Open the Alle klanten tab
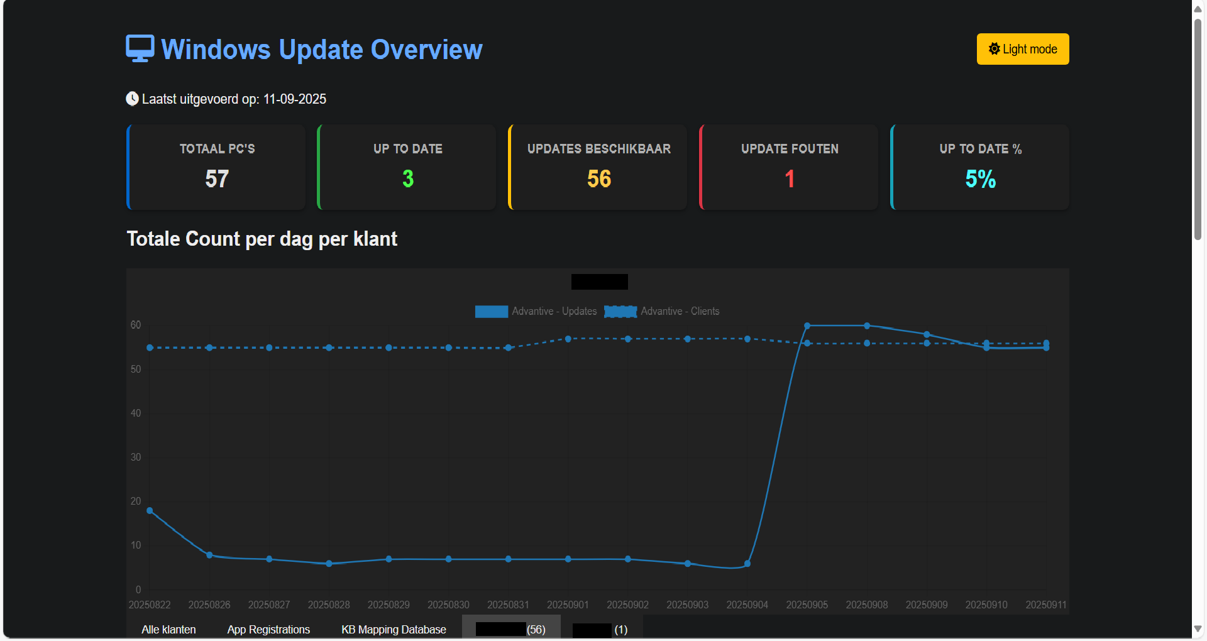 point(168,629)
